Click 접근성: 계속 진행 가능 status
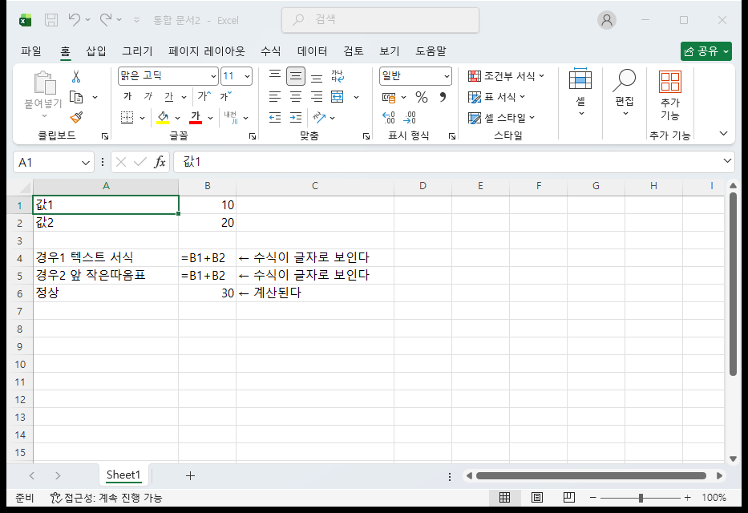This screenshot has height=513, width=748. click(x=107, y=498)
